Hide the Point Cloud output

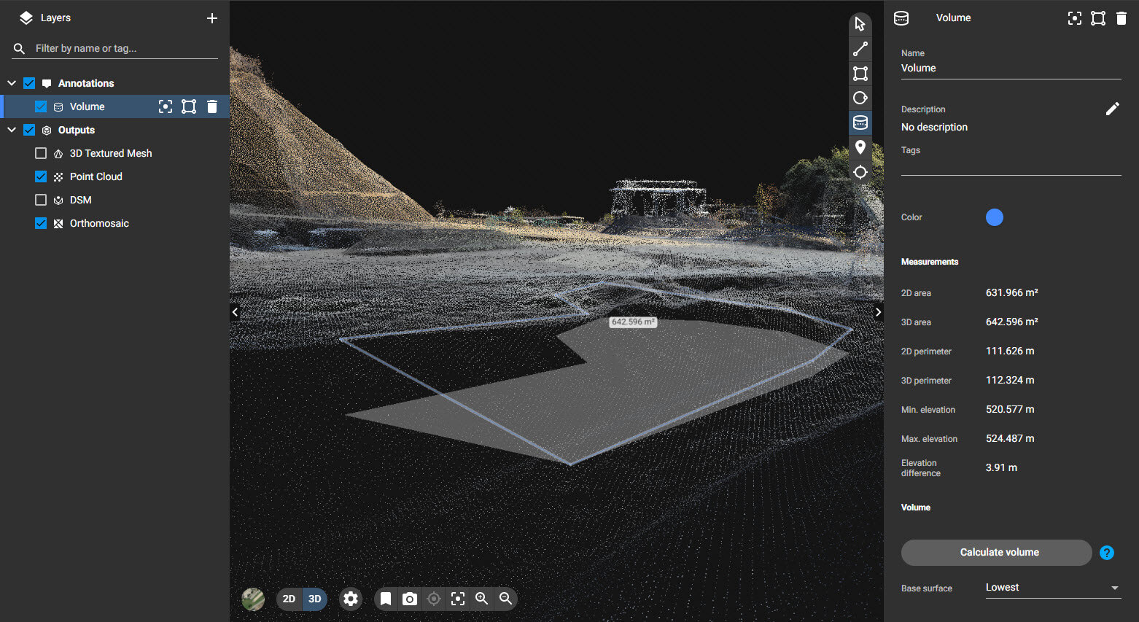40,176
